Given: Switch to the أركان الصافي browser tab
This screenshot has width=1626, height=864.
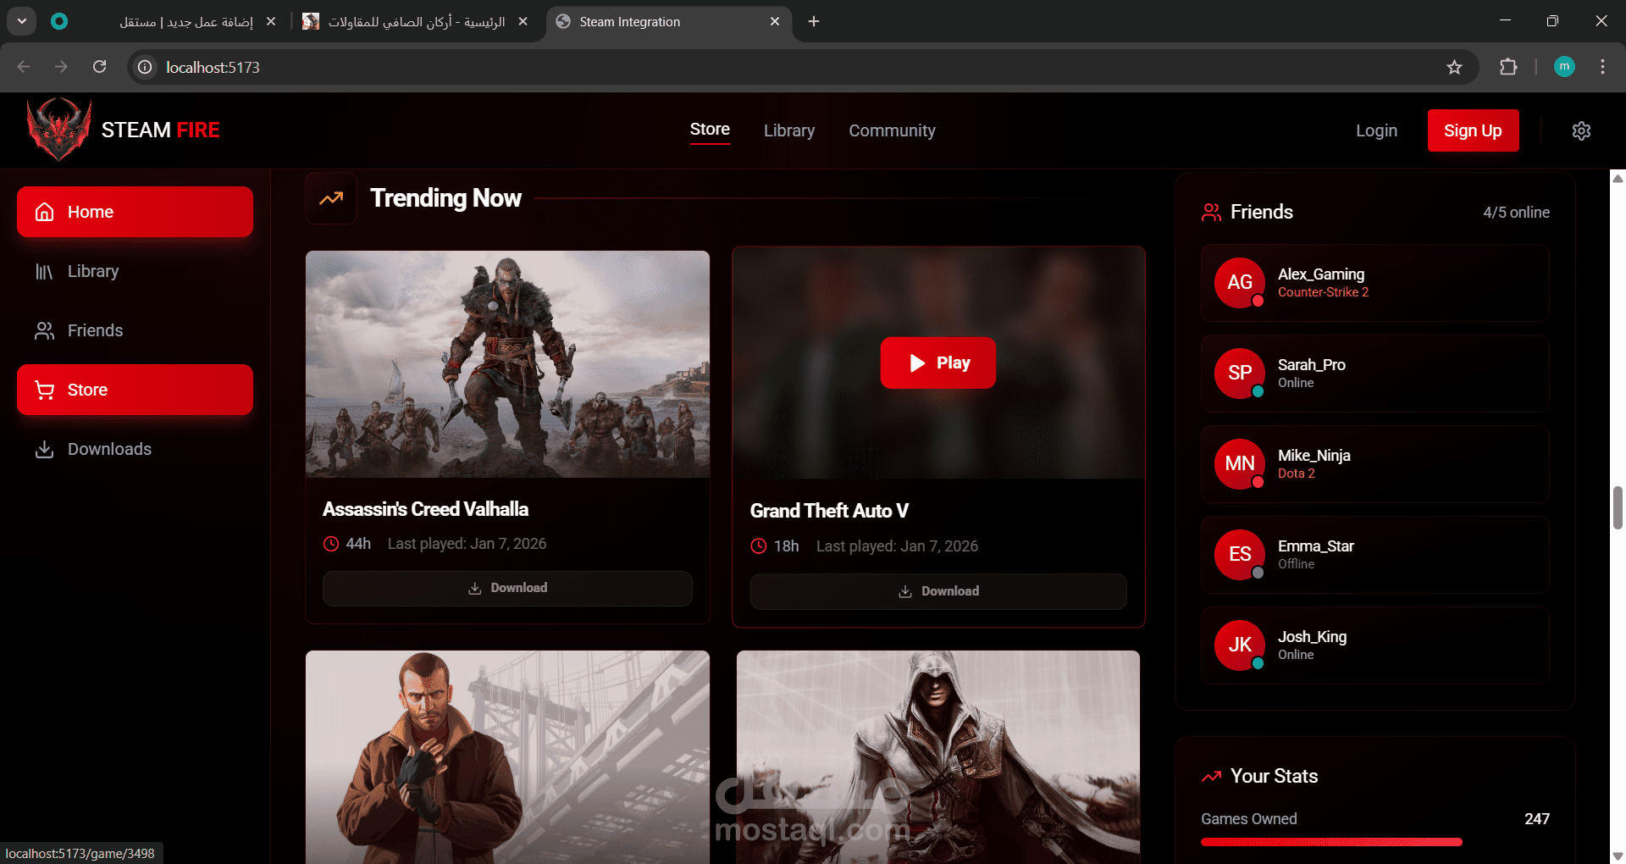Looking at the screenshot, I should click(415, 21).
